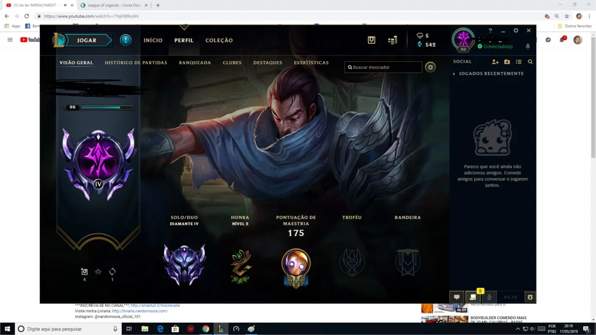Go to the INÍCIO tab
This screenshot has width=596, height=335.
tap(153, 40)
